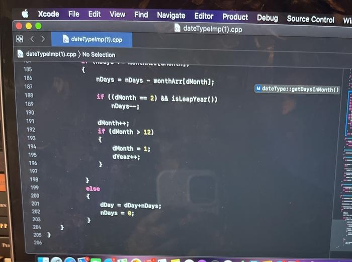
Task: Click line number 199 in the gutter
Action: (x=35, y=187)
